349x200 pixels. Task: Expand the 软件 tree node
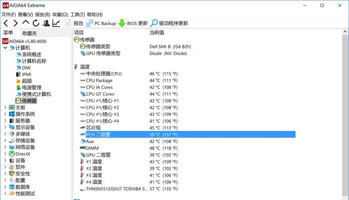(6, 167)
